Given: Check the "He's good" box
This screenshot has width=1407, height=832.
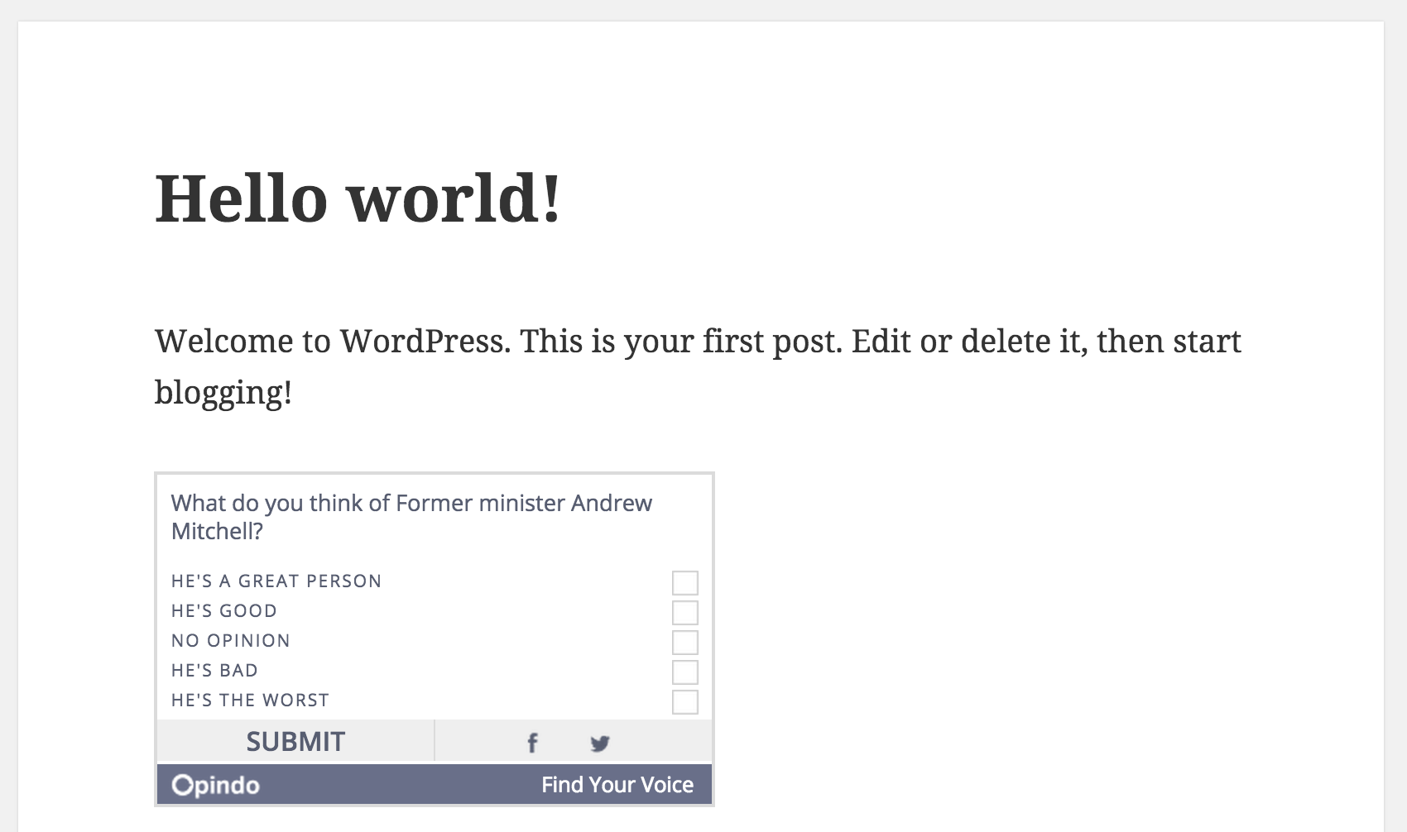Looking at the screenshot, I should (685, 612).
